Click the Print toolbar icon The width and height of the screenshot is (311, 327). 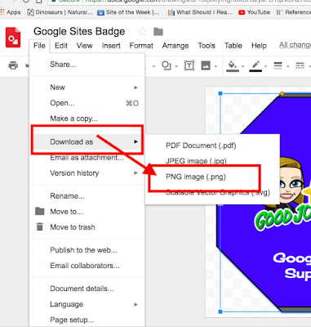click(13, 65)
